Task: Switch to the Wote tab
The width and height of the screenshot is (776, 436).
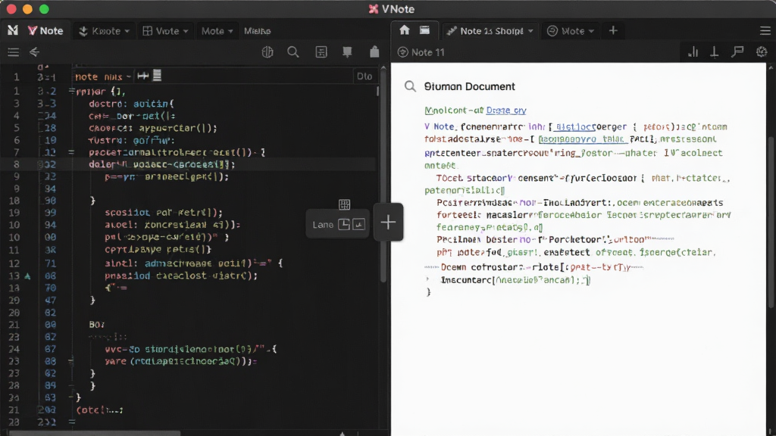Action: 571,30
